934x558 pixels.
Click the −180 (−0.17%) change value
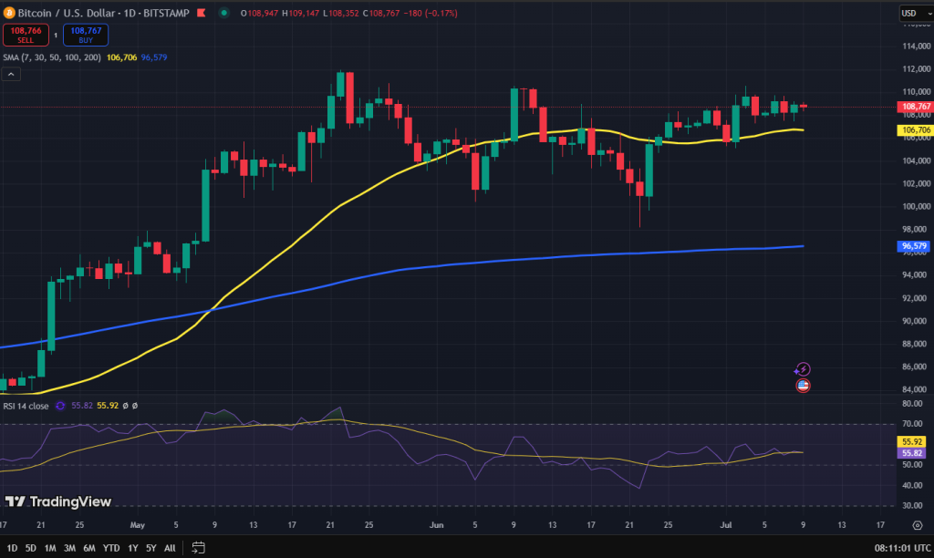pos(431,13)
